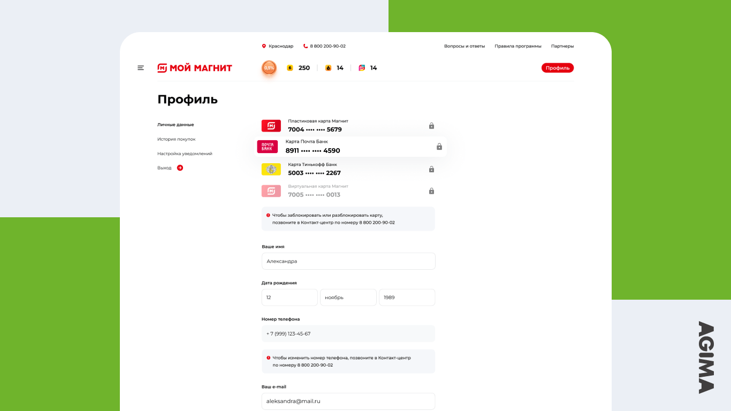Click the Ваше имя field with Александра
The width and height of the screenshot is (731, 411).
[348, 261]
